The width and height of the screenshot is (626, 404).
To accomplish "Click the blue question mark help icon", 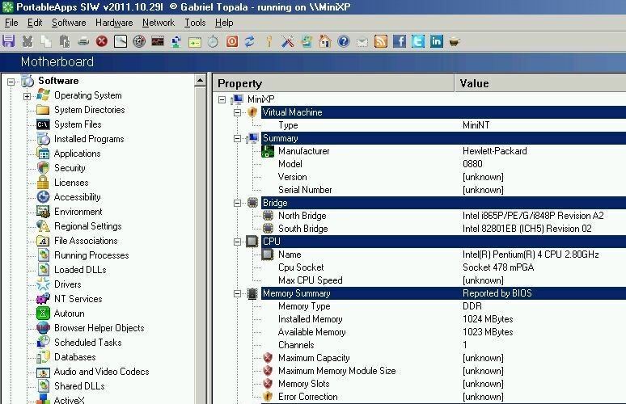I will pos(344,41).
